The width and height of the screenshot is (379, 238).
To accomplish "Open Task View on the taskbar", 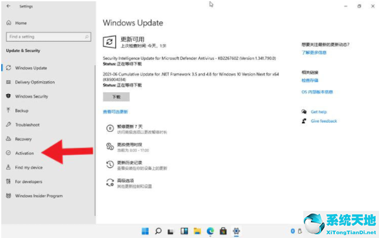I will click(x=171, y=232).
